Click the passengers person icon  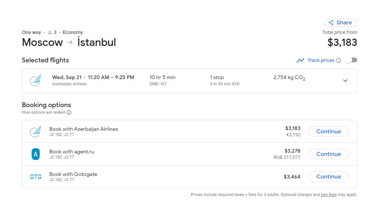50,32
